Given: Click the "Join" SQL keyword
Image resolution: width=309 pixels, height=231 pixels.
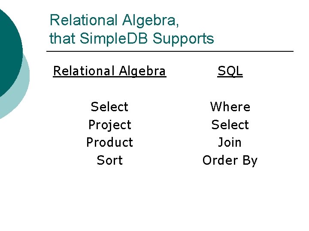Looking at the screenshot, I should [230, 142].
